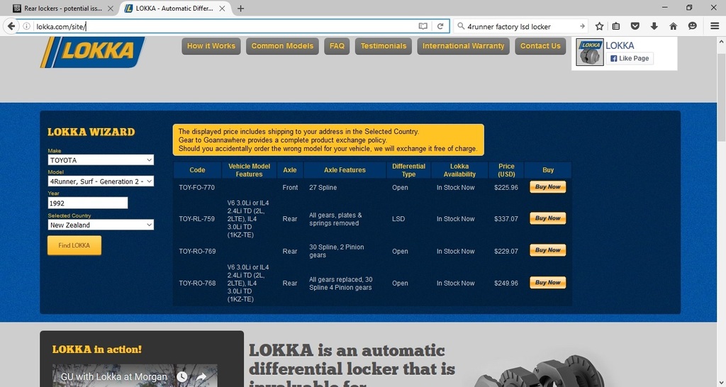Click the LOKKA Facebook page name link
This screenshot has height=387, width=726.
620,45
